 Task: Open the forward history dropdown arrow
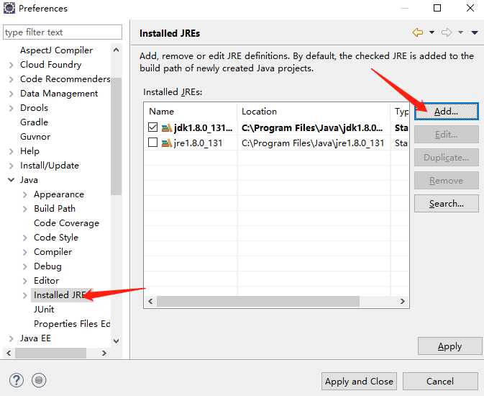460,32
